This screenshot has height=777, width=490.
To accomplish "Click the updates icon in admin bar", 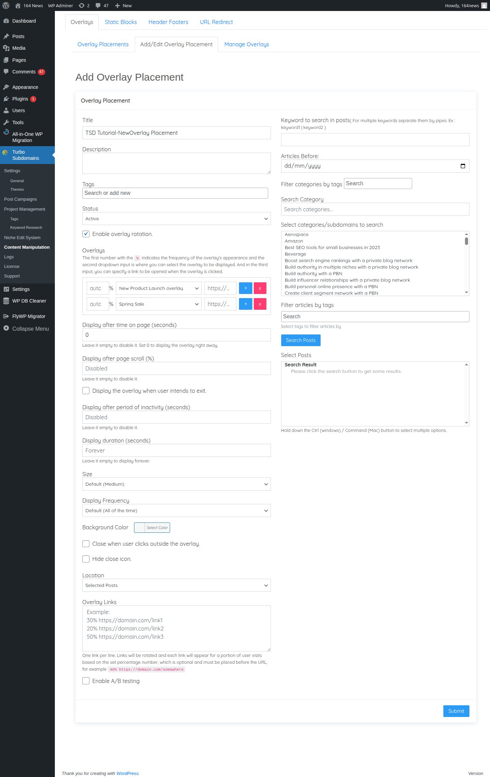I will [x=82, y=5].
